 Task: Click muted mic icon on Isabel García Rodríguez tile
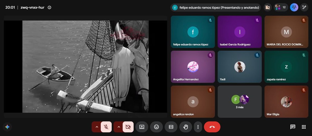tap(257, 20)
